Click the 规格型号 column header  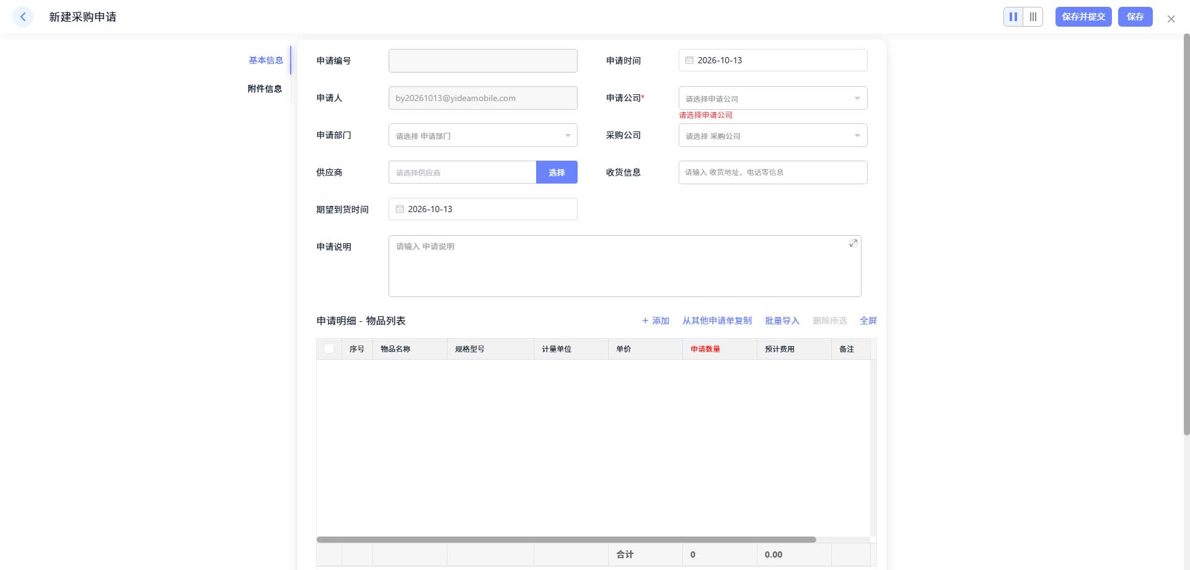(x=490, y=349)
